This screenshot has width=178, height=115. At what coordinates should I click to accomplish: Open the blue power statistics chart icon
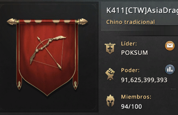click(x=170, y=69)
